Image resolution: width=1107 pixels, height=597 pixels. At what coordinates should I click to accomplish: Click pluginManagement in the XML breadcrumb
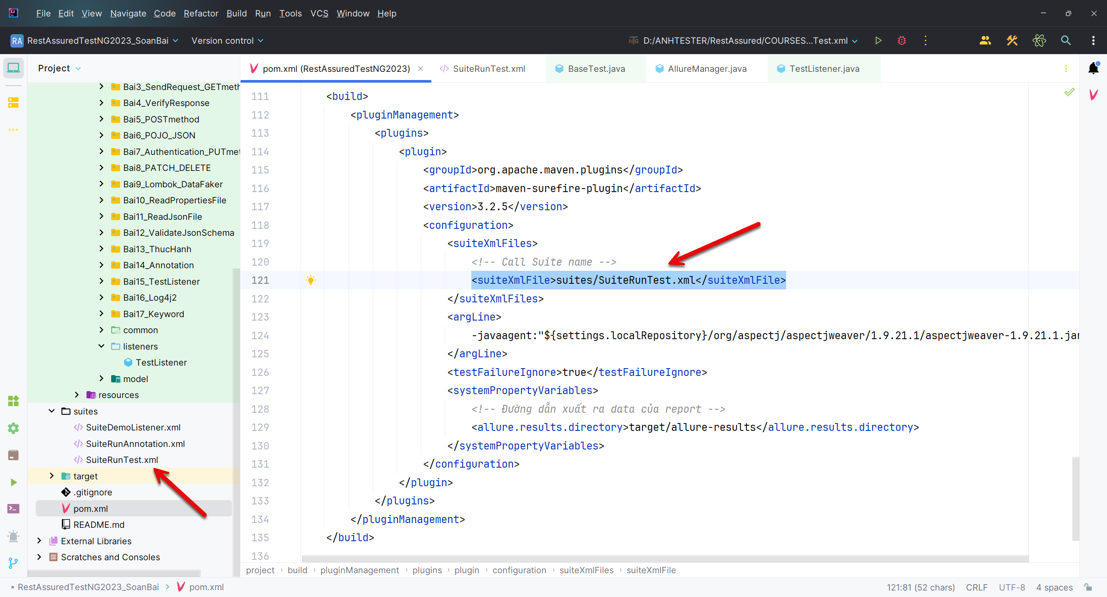[x=360, y=570]
